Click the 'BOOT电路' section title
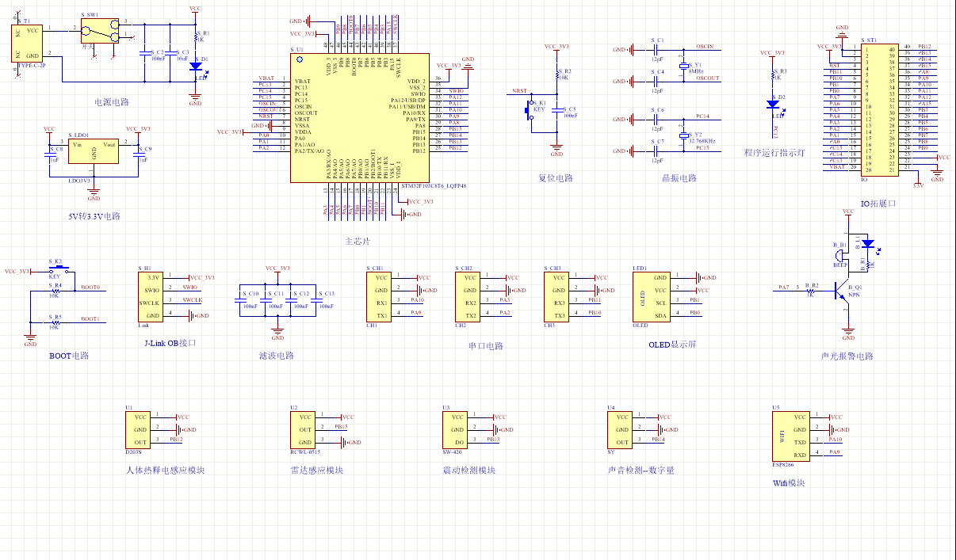This screenshot has width=956, height=560. [x=69, y=356]
